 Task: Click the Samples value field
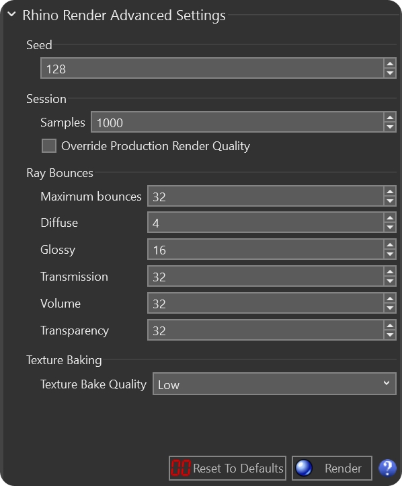[237, 122]
